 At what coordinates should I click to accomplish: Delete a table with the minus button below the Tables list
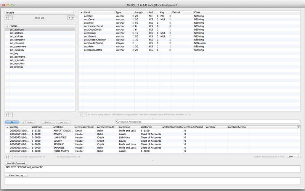pos(11,115)
